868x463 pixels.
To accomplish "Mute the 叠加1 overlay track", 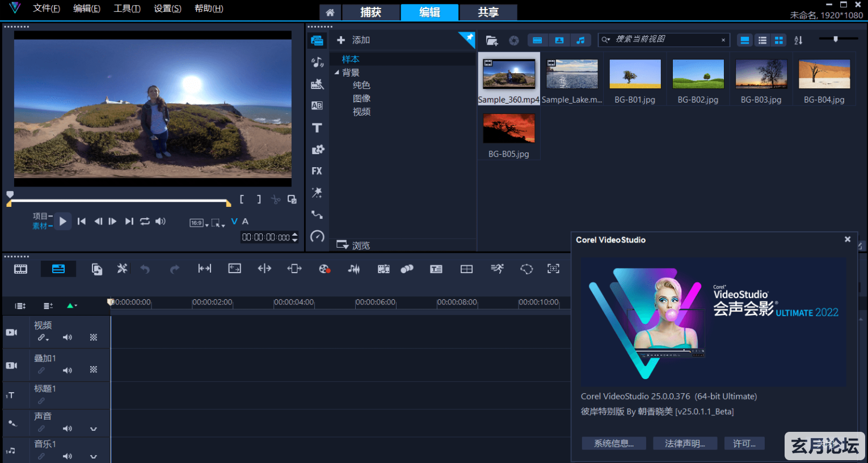I will click(x=68, y=371).
